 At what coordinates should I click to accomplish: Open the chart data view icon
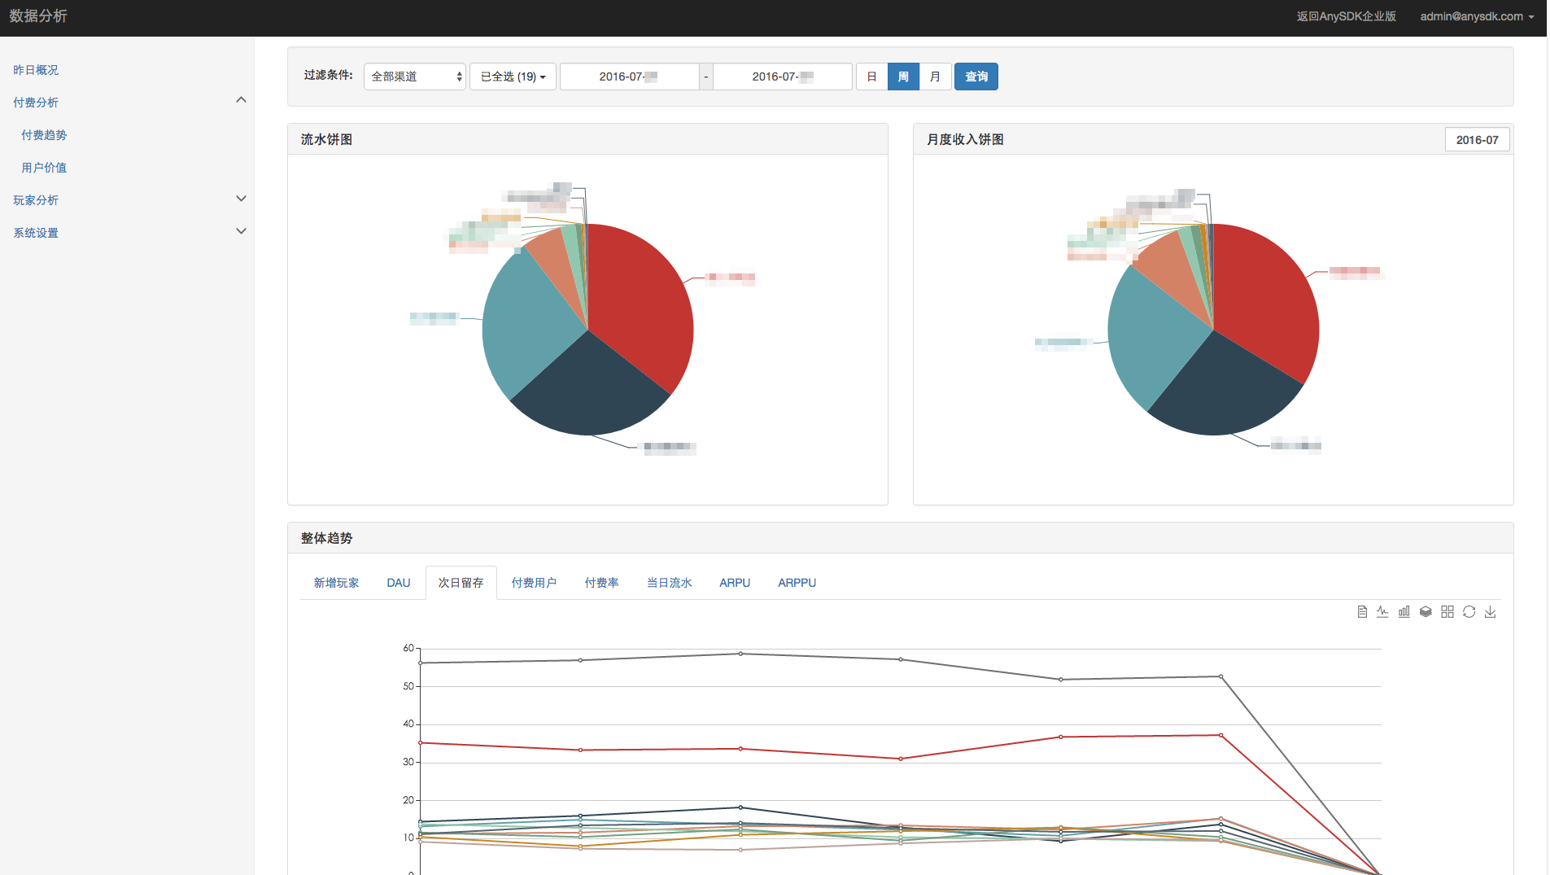(x=1362, y=612)
